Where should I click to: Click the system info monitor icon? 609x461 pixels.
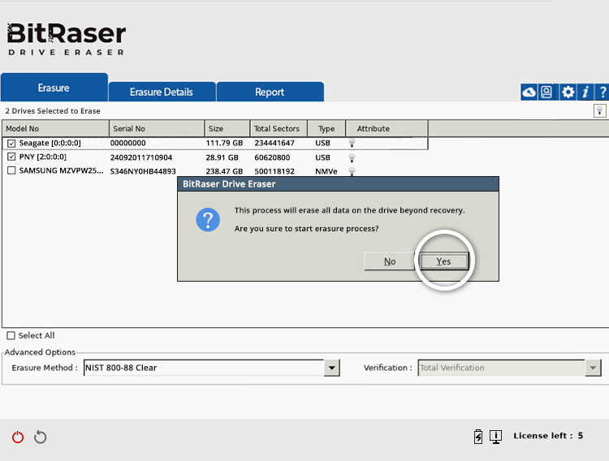click(495, 437)
